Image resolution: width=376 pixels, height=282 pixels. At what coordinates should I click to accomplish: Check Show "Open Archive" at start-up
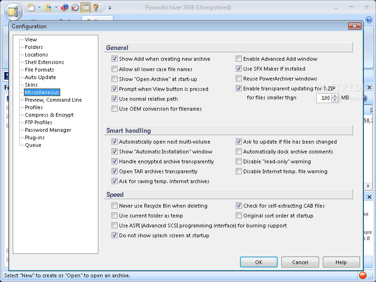[114, 79]
